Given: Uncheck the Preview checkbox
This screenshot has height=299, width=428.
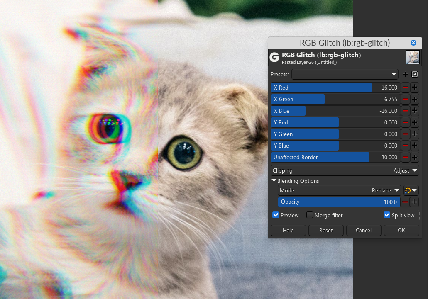Looking at the screenshot, I should tap(276, 215).
